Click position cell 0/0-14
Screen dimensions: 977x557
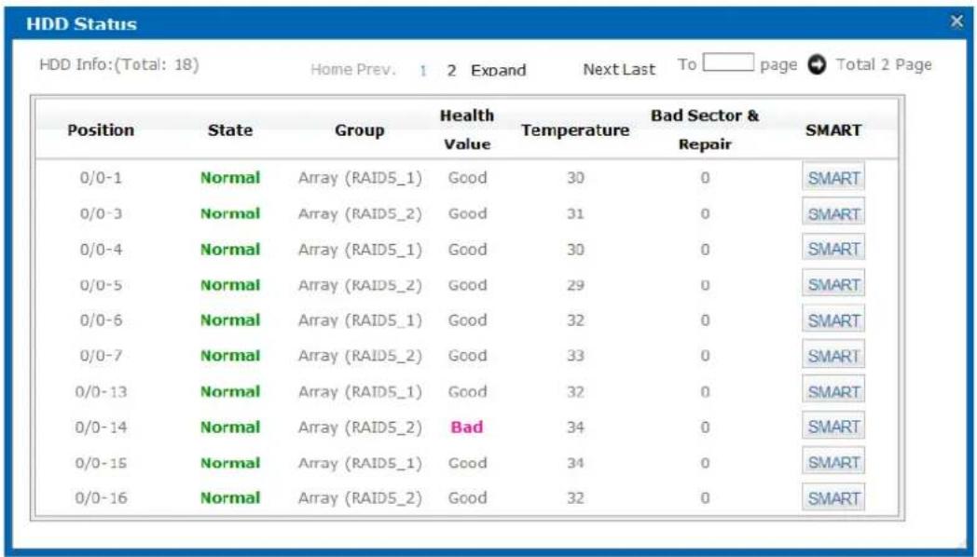point(101,427)
